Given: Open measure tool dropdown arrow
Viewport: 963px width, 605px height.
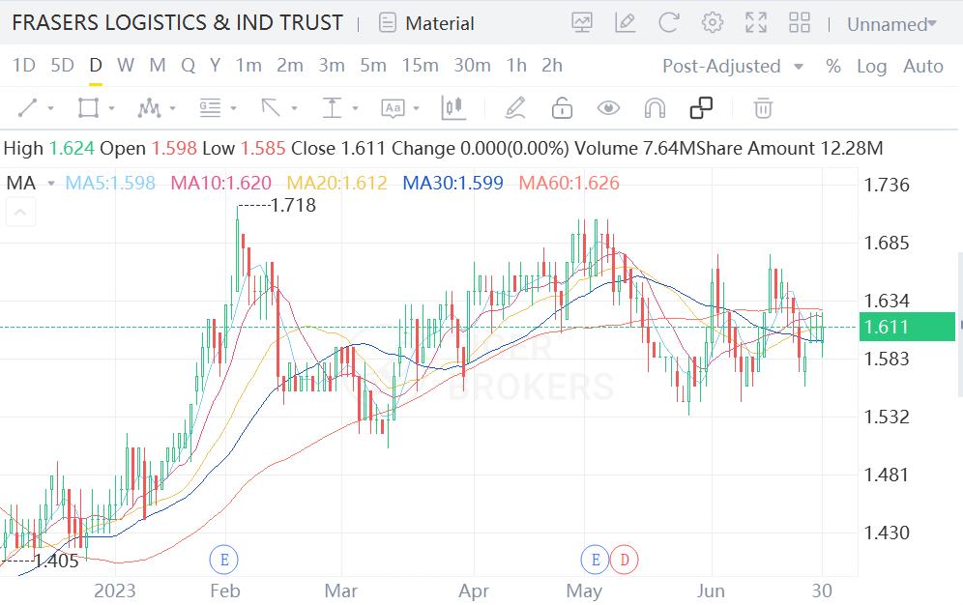Looking at the screenshot, I should pos(355,108).
